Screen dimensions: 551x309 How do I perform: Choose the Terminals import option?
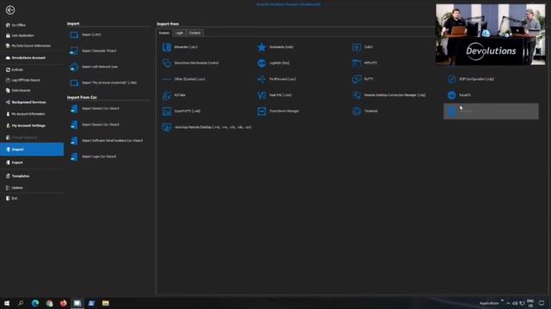coord(365,112)
